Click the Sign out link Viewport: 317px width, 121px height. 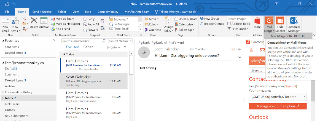pos(291,86)
